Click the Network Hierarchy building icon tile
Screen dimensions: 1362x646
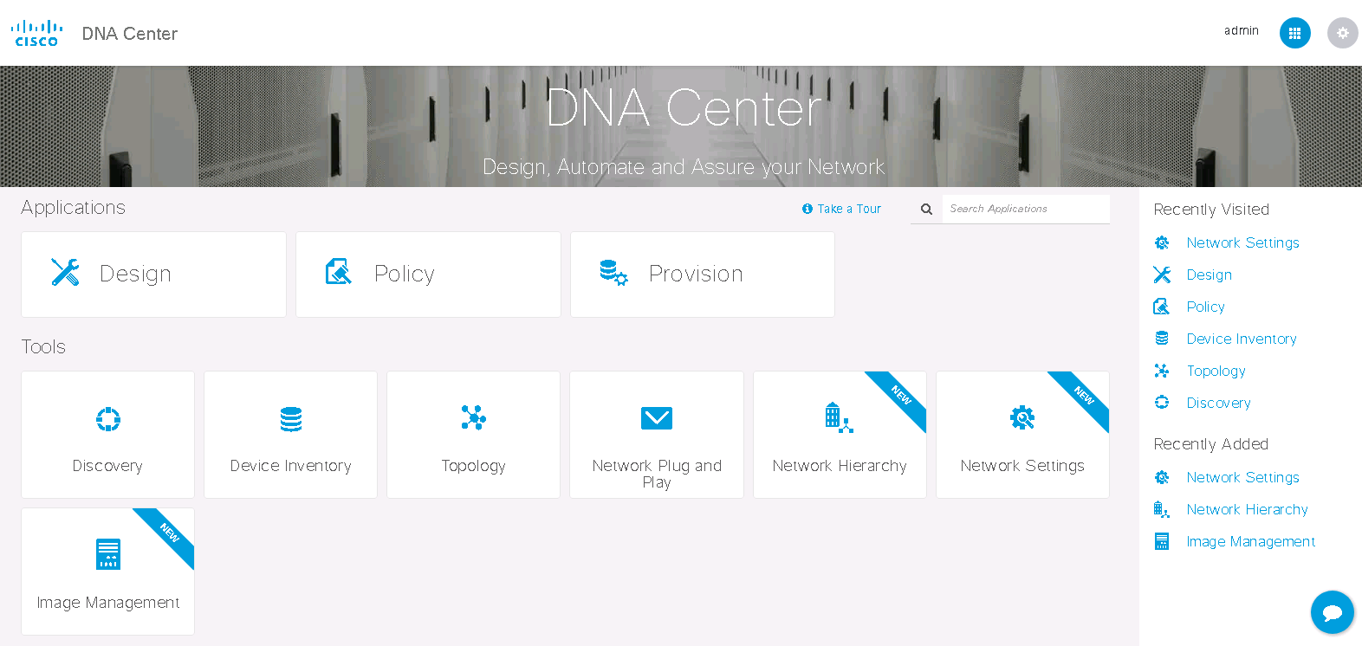click(839, 417)
